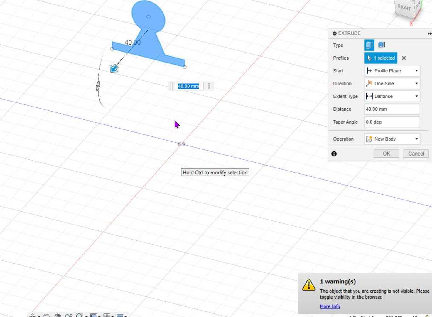Screen dimensions: 432x317
Task: Clear the profile selection with the X
Action: [x=404, y=58]
